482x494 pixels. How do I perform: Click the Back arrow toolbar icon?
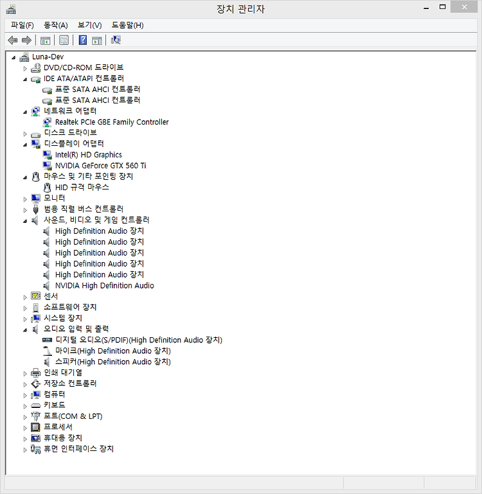13,40
